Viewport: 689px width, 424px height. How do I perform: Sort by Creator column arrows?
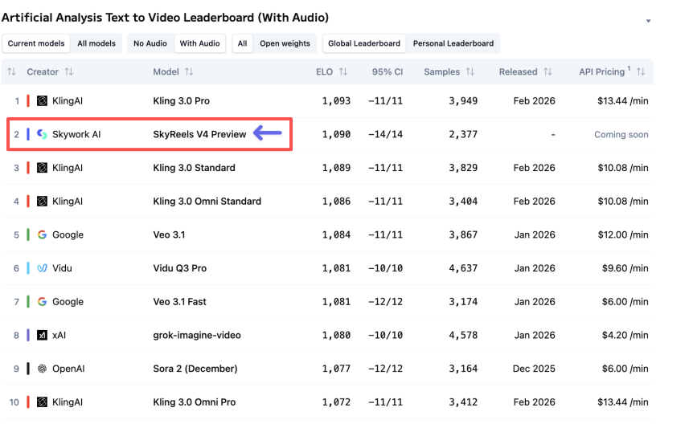pos(69,72)
